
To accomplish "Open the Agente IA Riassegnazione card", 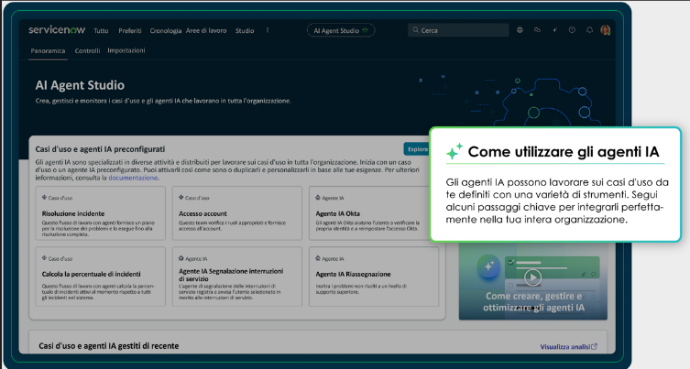I will point(374,277).
